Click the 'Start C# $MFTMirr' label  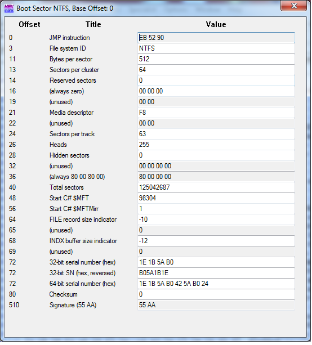(x=74, y=209)
